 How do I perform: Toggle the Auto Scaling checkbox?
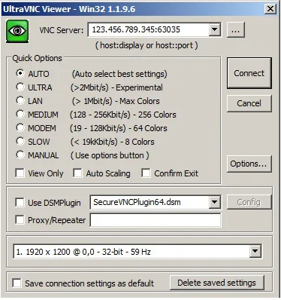pos(77,173)
